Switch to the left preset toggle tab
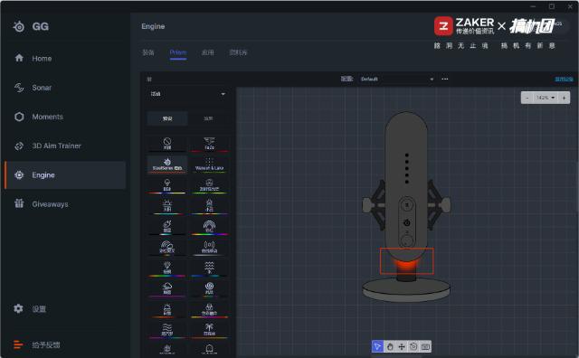The image size is (579, 358). (167, 118)
